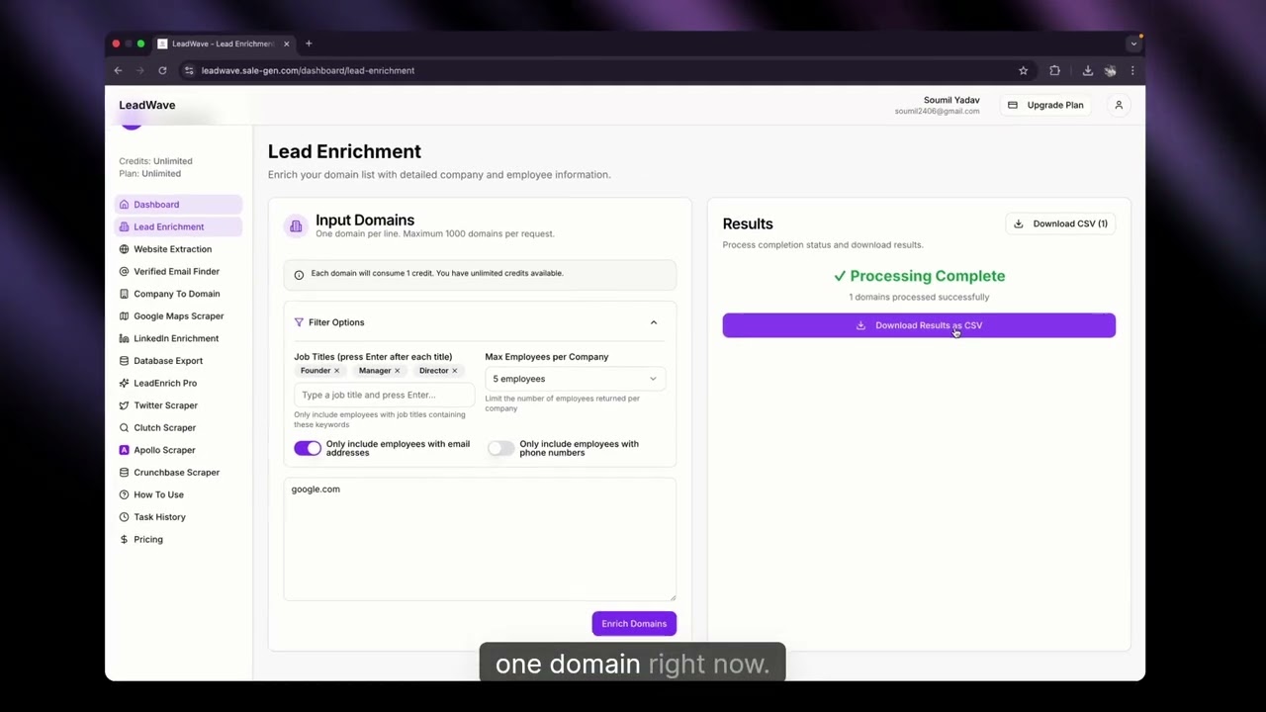
Task: Open Google Maps Scraper
Action: [178, 315]
